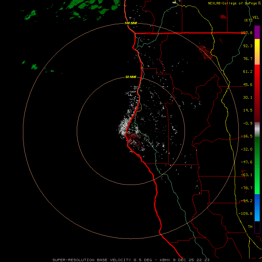Select the -109.8 legend value

245,214
